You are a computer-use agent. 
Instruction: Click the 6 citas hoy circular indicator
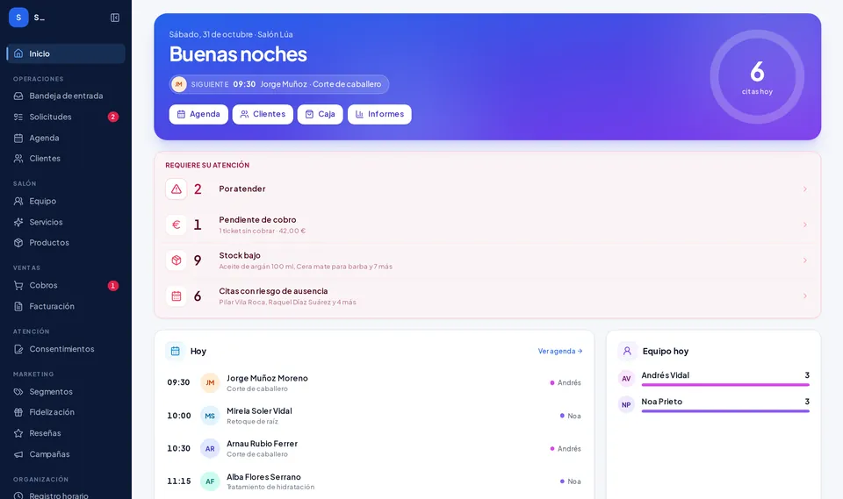coord(757,77)
